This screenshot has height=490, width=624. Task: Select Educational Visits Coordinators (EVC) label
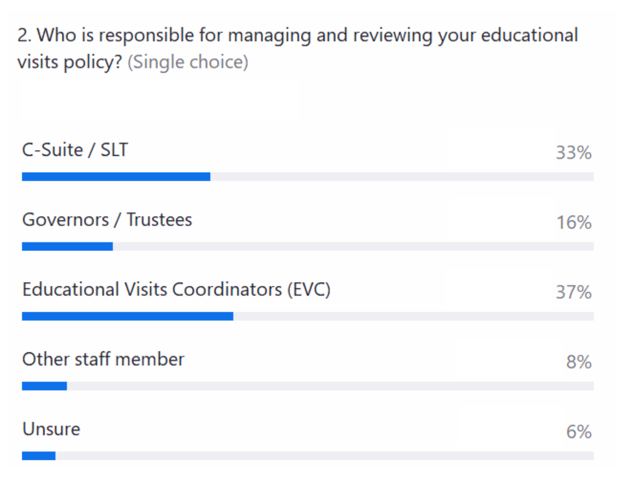tap(176, 289)
